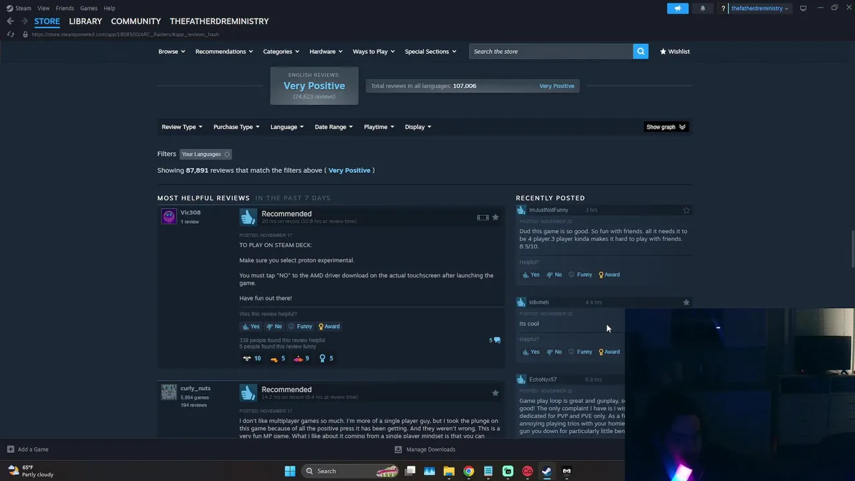This screenshot has height=481, width=855.
Task: Open the Browse store menu
Action: pyautogui.click(x=172, y=51)
